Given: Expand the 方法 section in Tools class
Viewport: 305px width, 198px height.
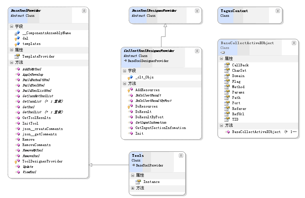Looking at the screenshot, I should tap(132, 188).
